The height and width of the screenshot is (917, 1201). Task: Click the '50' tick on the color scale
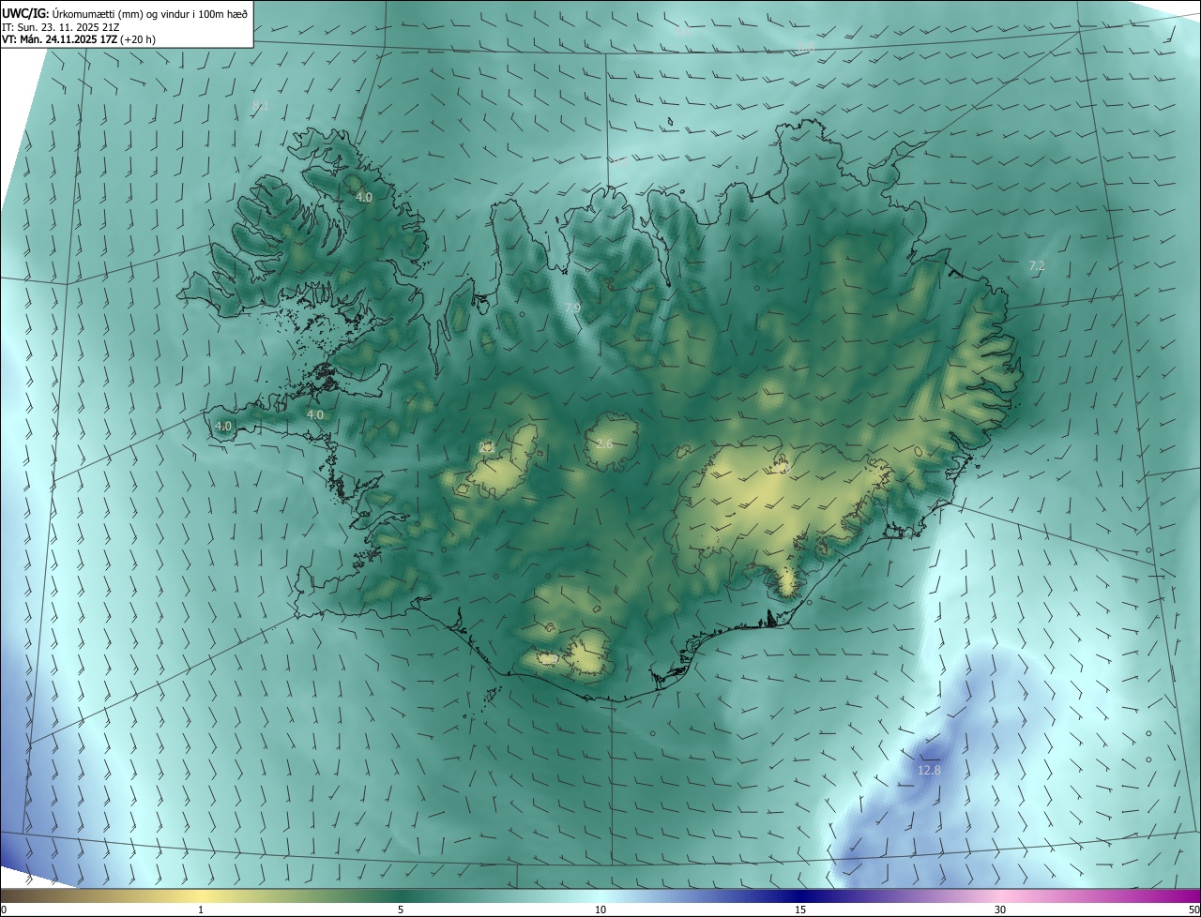1193,909
